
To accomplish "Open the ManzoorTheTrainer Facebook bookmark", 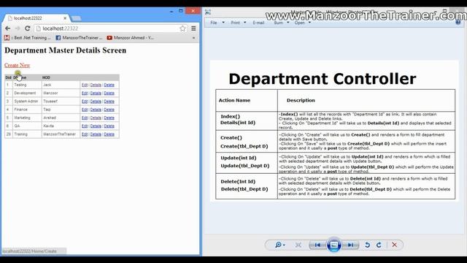I will pos(79,38).
